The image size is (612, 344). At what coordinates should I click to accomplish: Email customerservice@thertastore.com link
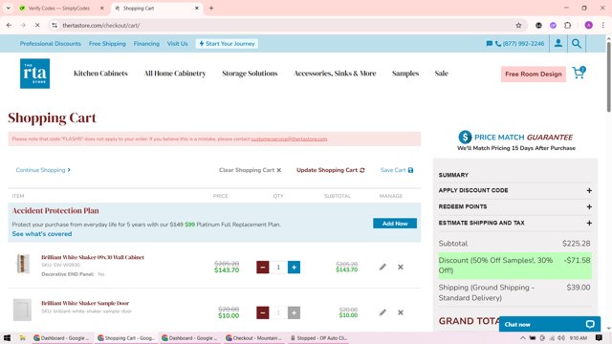(289, 139)
